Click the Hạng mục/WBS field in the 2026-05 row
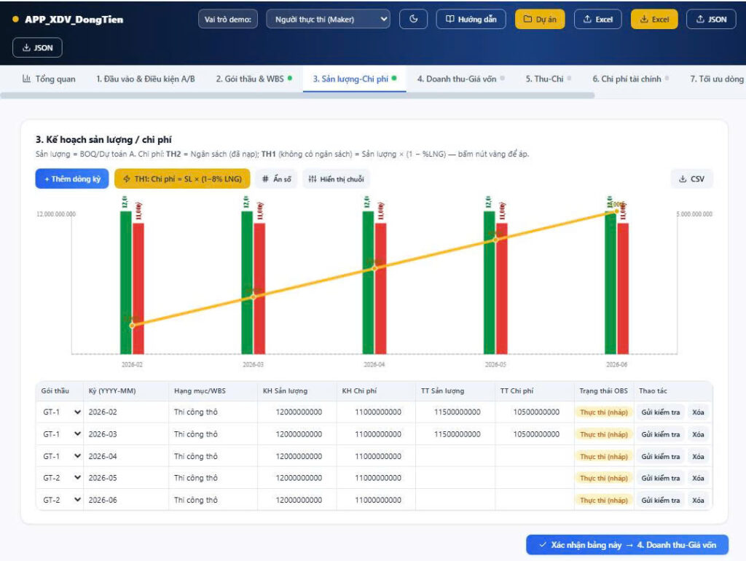 (x=213, y=478)
